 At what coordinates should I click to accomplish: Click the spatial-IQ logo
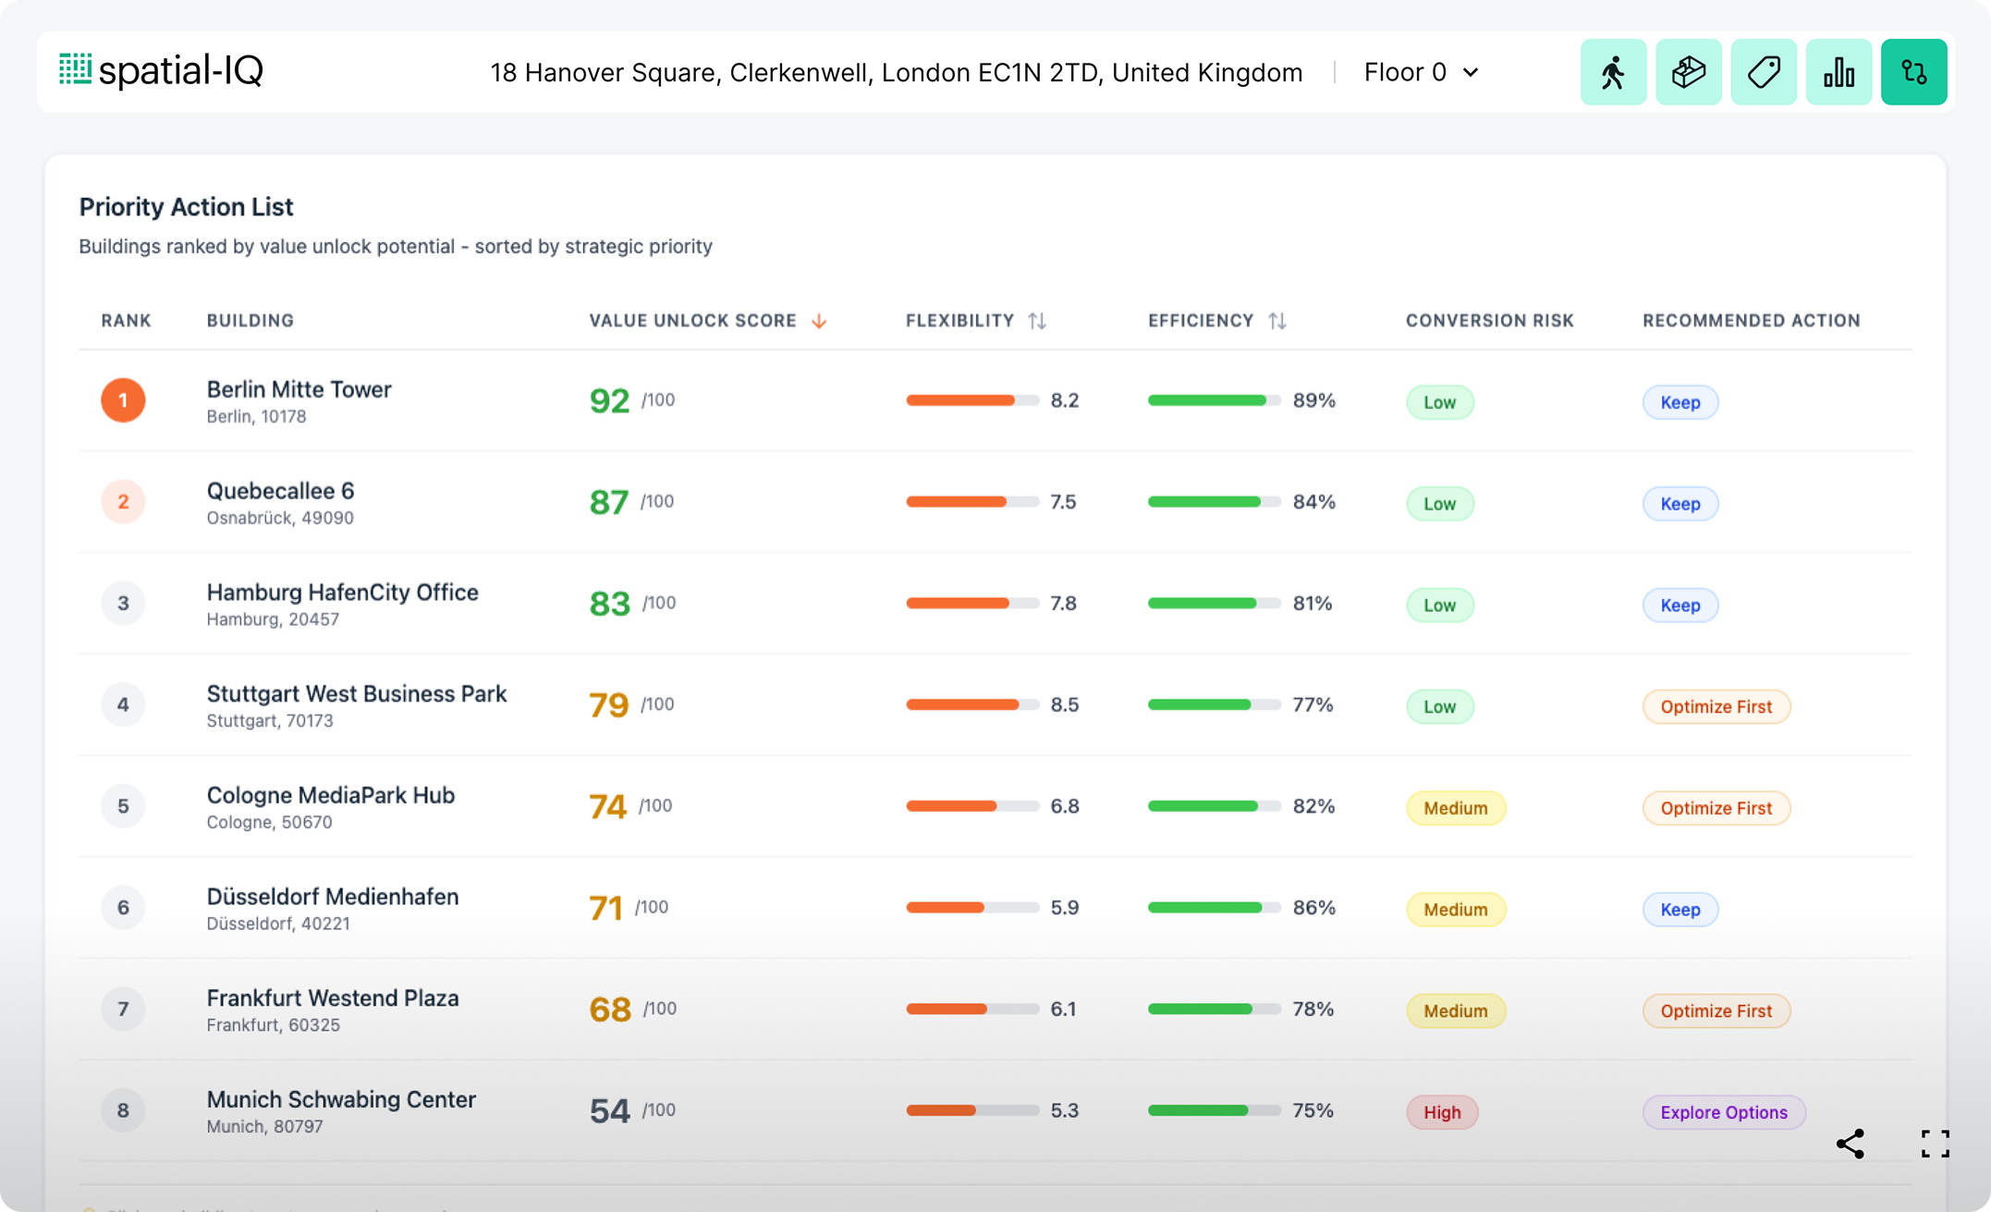coord(162,71)
